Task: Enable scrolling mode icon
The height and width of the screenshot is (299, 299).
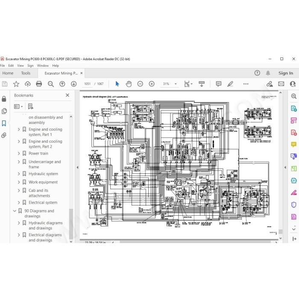Action: click(202, 84)
